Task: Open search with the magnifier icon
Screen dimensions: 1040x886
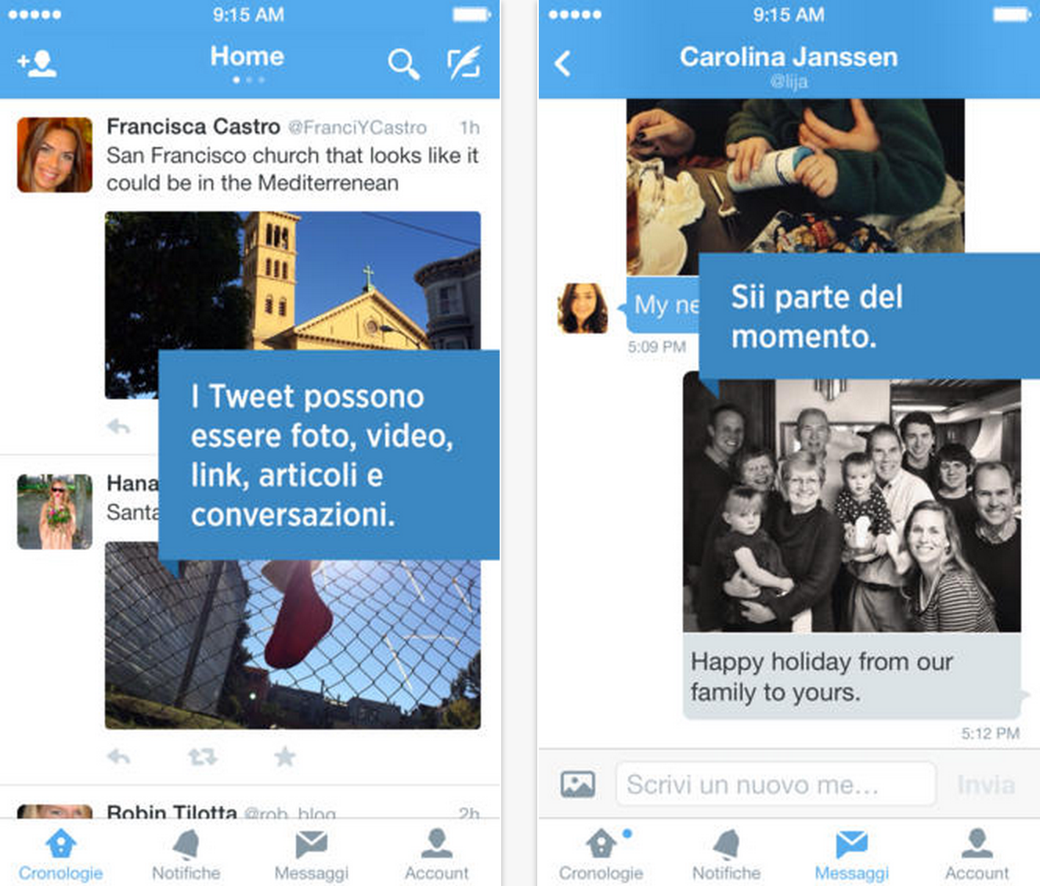Action: click(x=403, y=63)
